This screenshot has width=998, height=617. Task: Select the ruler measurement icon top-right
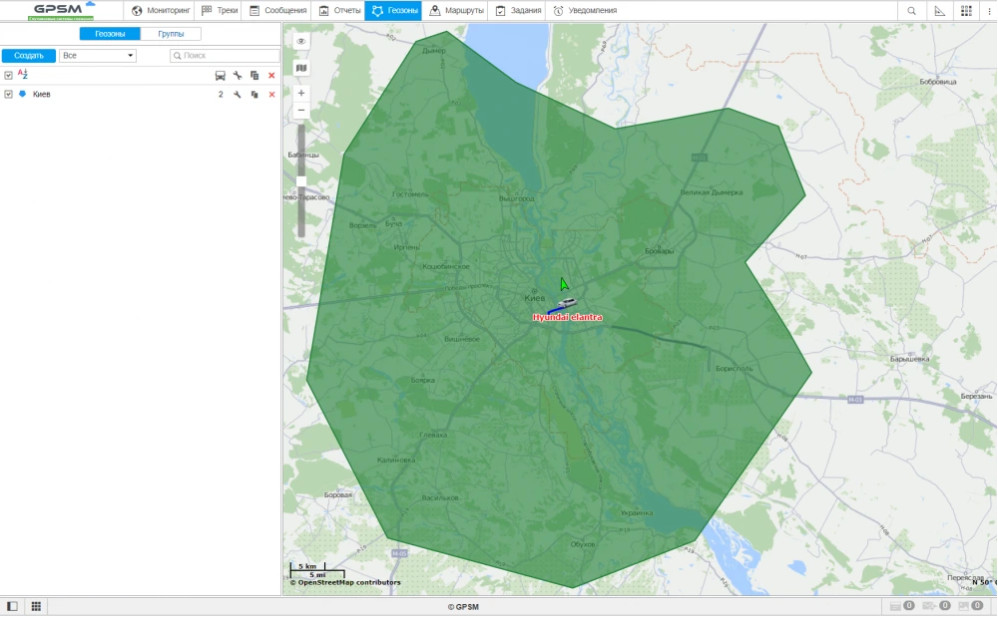(939, 10)
